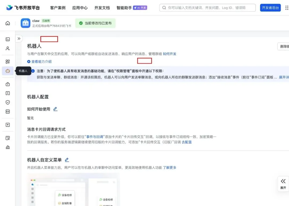Open the bar chart statistics sidebar icon
This screenshot has width=289, height=206.
point(8,147)
